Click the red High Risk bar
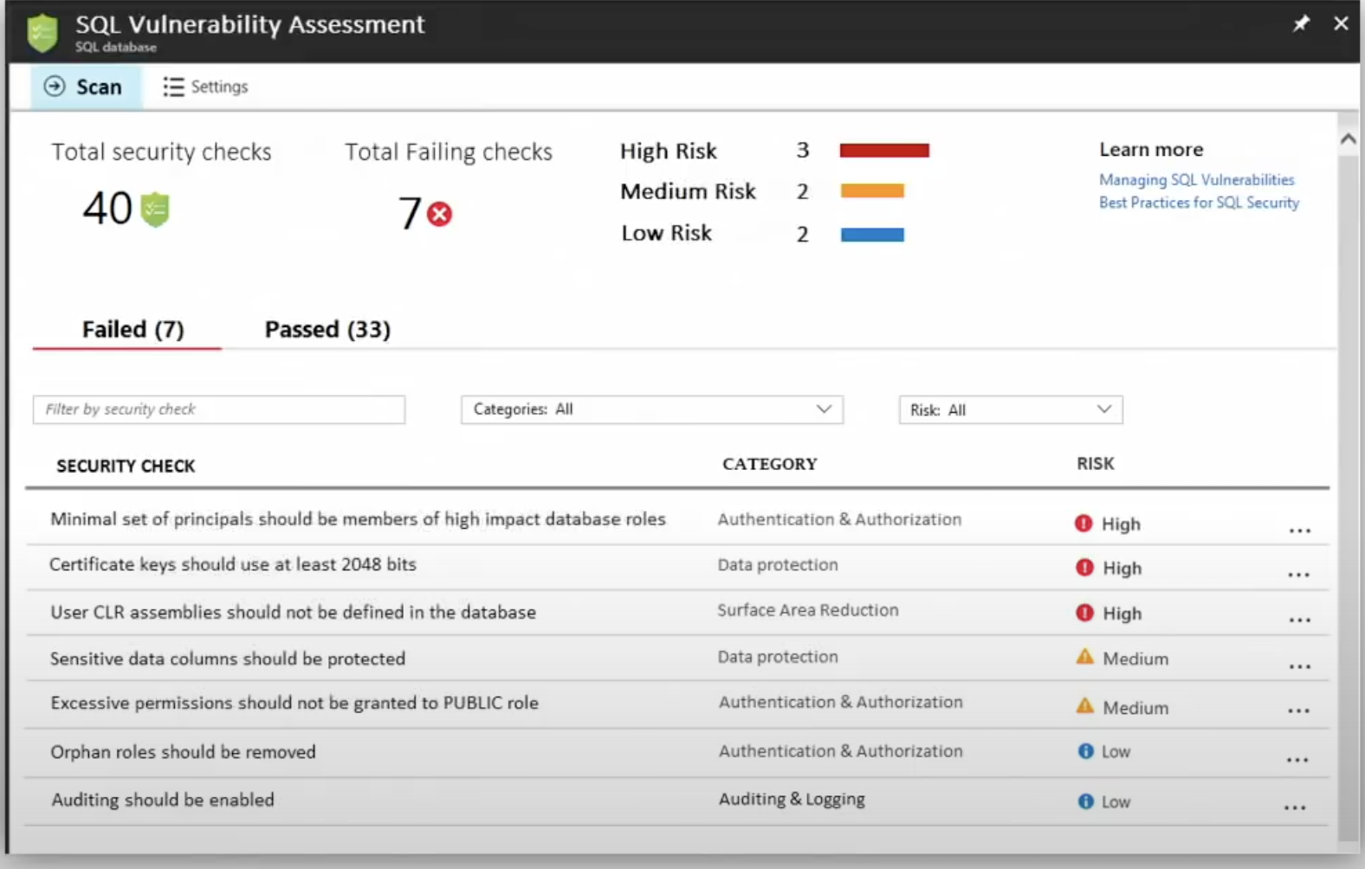1365x869 pixels. [x=884, y=151]
